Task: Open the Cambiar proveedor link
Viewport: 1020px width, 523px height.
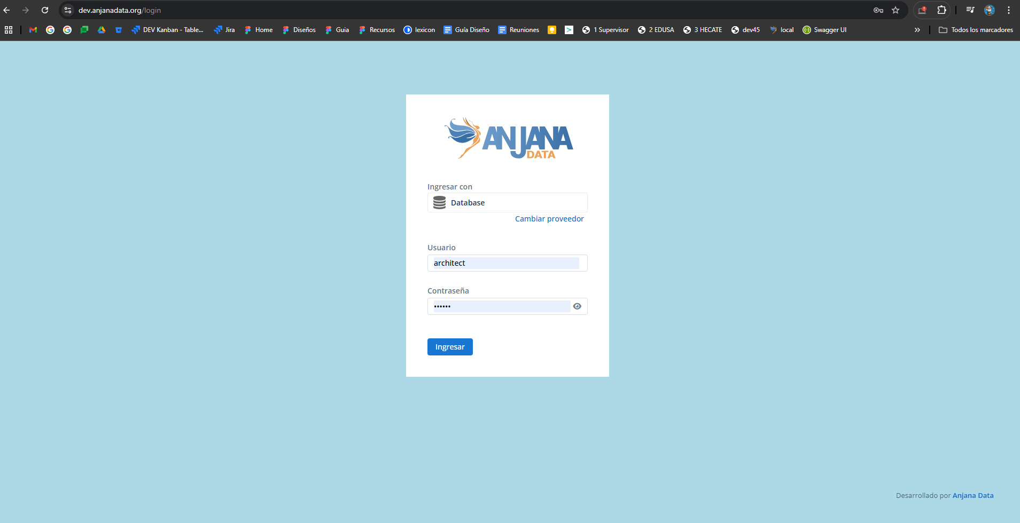Action: 549,219
